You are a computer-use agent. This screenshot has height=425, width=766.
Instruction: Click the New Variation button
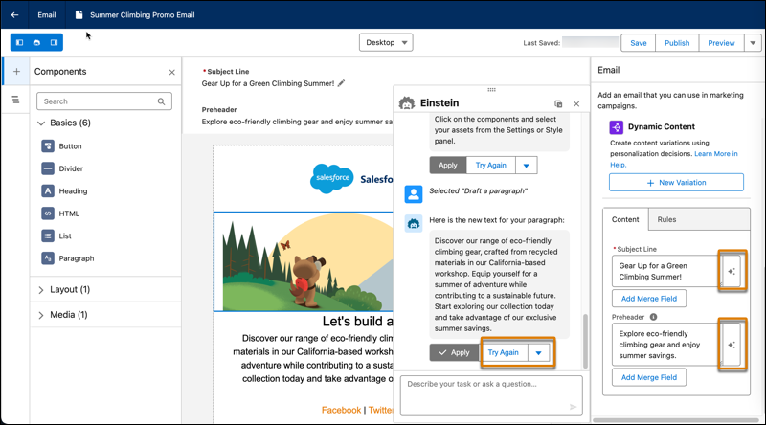[676, 182]
